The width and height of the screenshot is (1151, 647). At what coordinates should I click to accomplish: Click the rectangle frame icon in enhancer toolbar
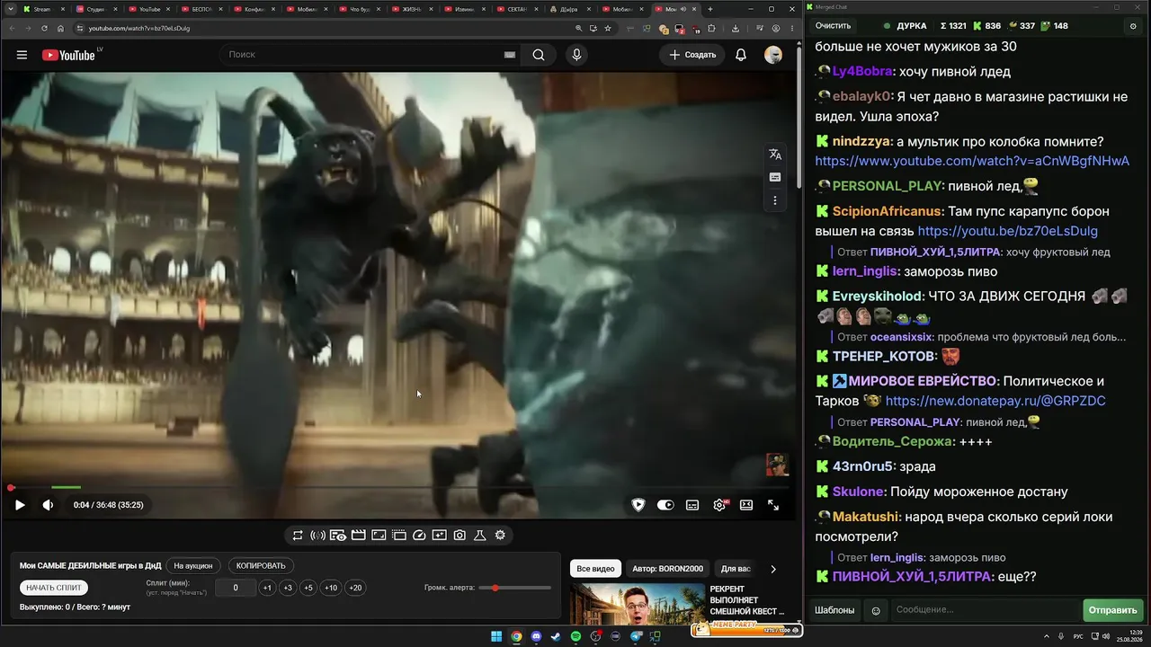pyautogui.click(x=379, y=536)
